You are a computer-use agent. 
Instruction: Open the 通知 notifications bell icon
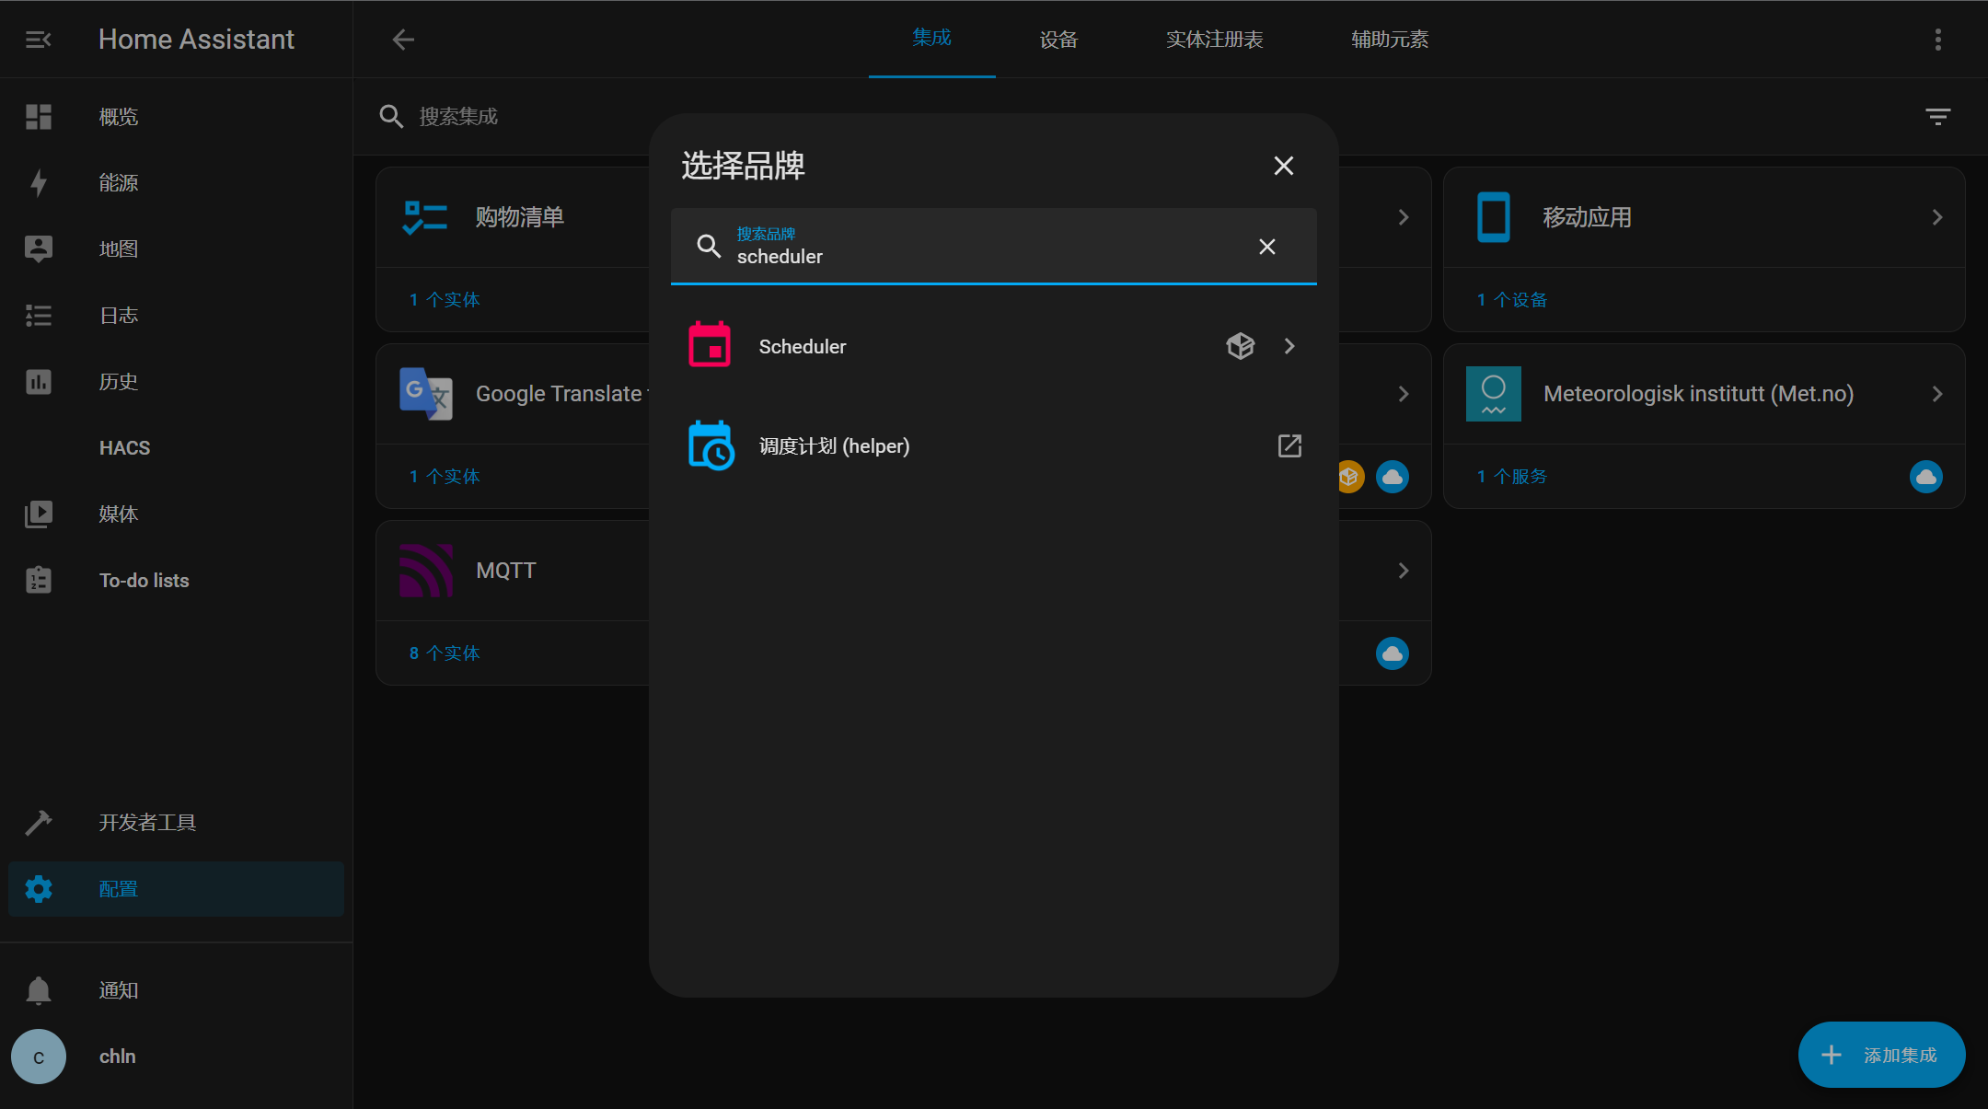[x=38, y=990]
